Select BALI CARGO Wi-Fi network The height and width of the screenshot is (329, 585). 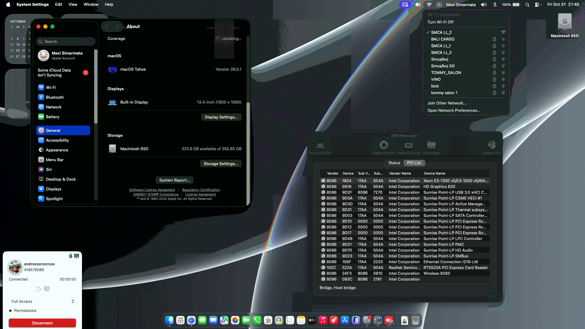tap(466, 39)
